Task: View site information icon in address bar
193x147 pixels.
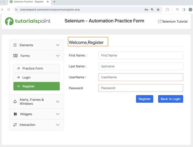Action: point(16,10)
